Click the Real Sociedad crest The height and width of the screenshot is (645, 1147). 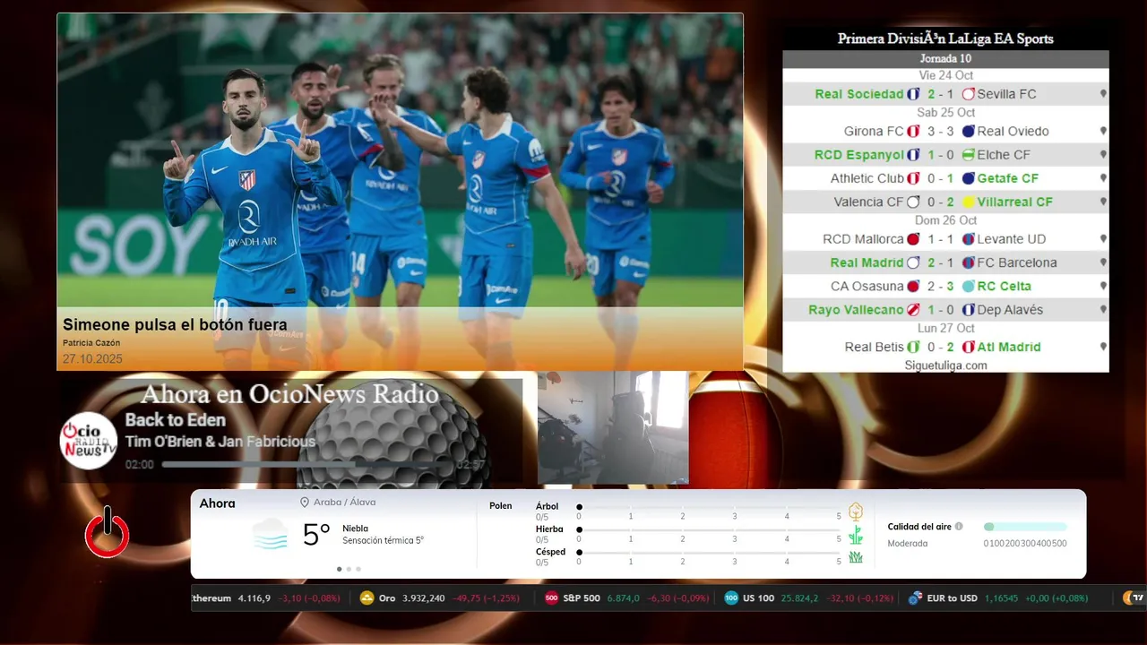(x=913, y=94)
